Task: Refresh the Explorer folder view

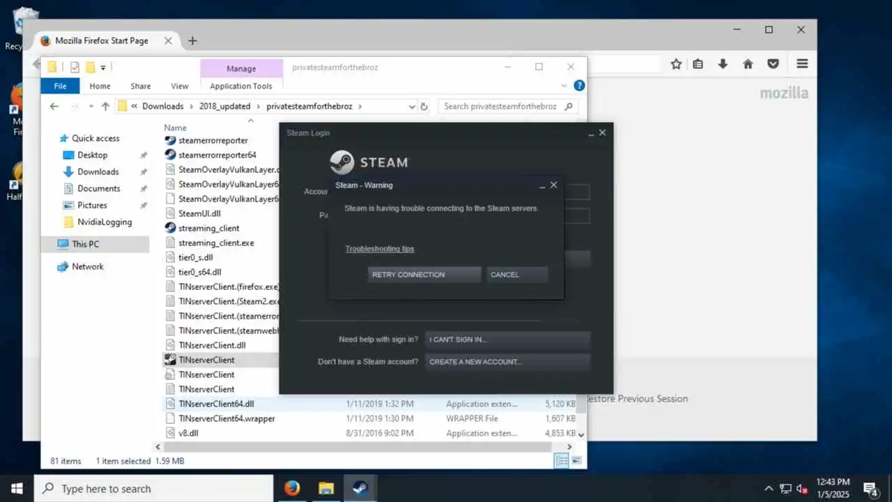Action: coord(424,107)
